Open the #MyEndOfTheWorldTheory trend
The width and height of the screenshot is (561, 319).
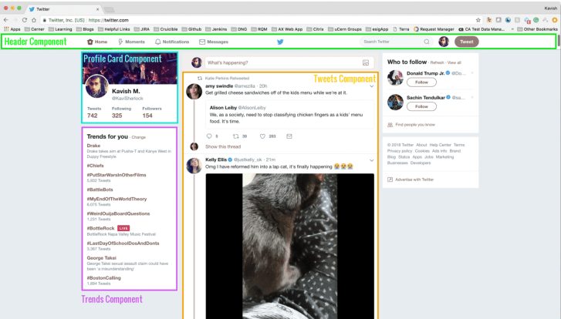[117, 199]
